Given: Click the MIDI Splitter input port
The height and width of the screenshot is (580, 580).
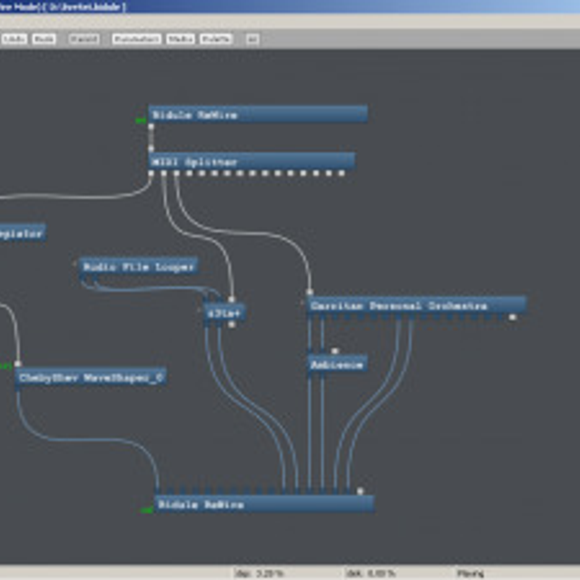Looking at the screenshot, I should 151,149.
